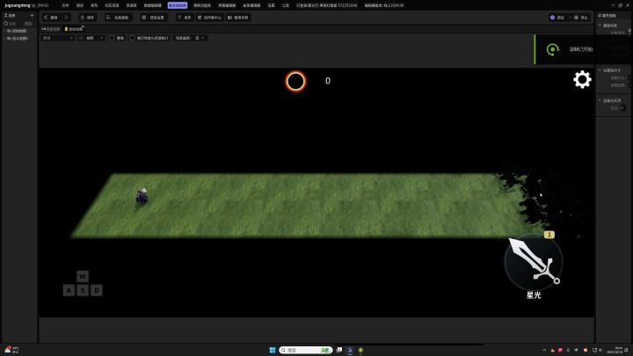The height and width of the screenshot is (356, 633).
Task: Click the small player character on the grass
Action: (x=142, y=195)
